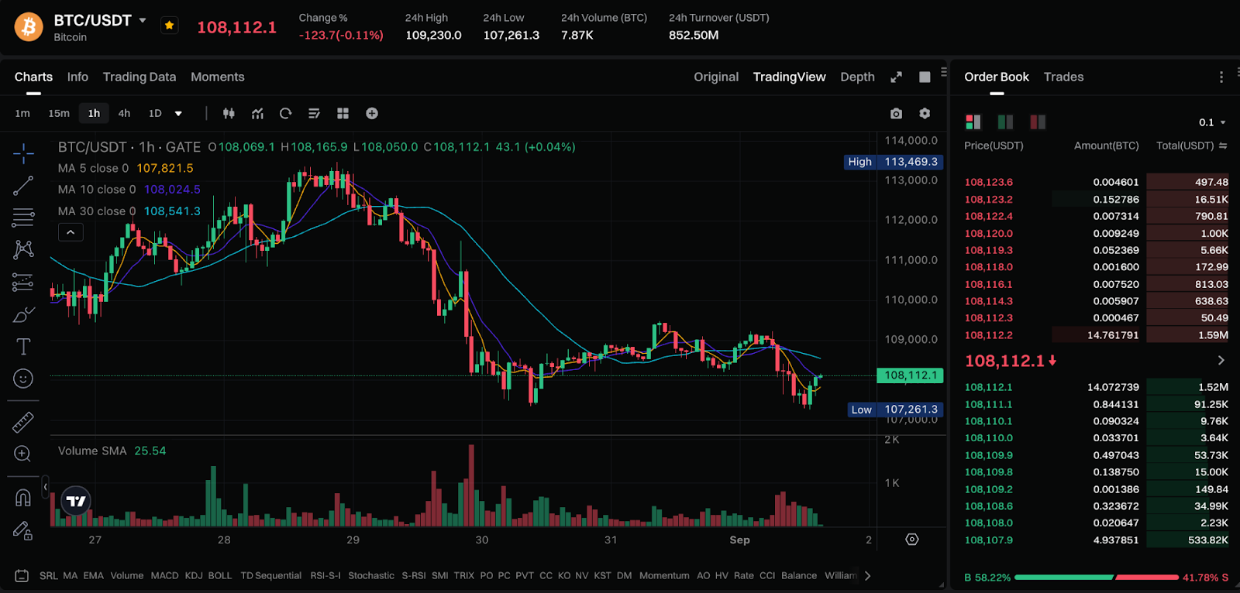Show both bids and asks view
This screenshot has height=593, width=1240.
(973, 122)
